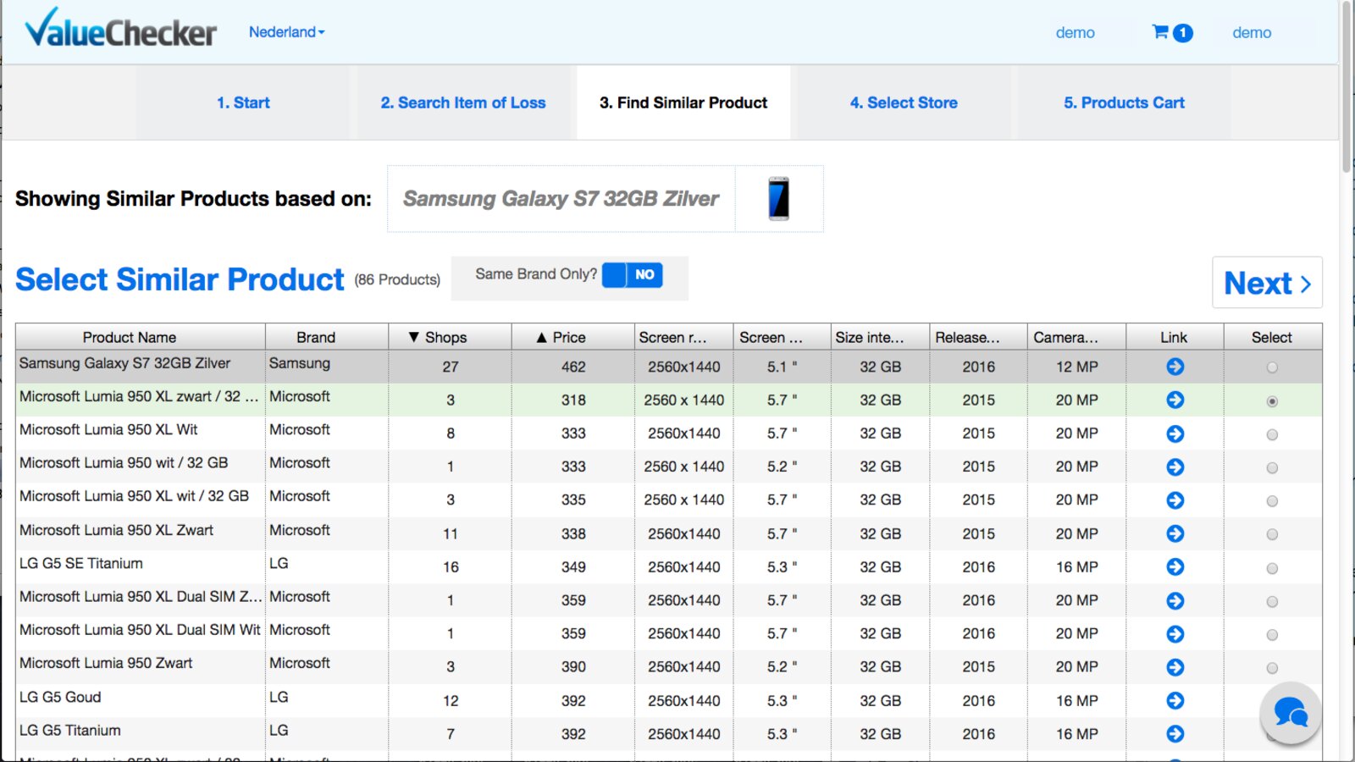The image size is (1355, 762).
Task: Open the 3. Find Similar Product tab
Action: point(683,102)
